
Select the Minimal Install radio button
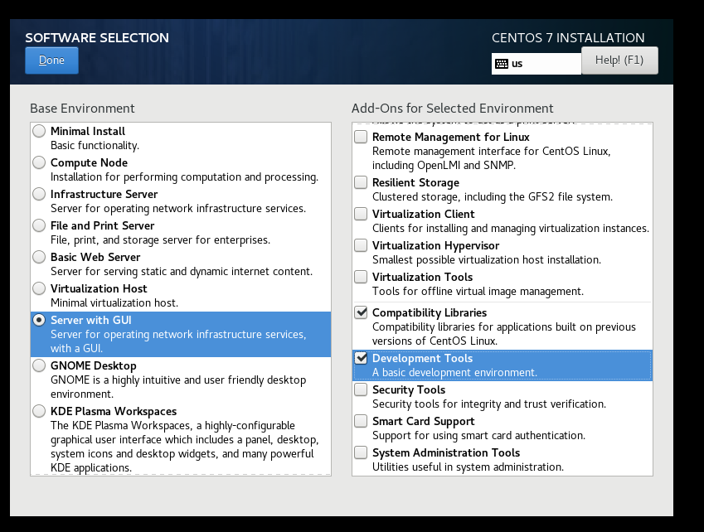click(39, 131)
